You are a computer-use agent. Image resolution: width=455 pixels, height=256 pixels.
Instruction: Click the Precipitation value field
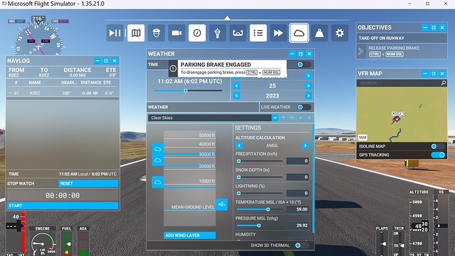[297, 161]
